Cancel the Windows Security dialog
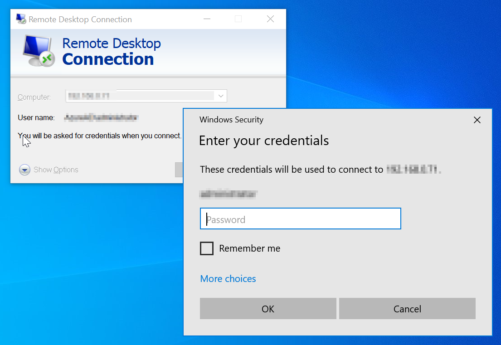The width and height of the screenshot is (501, 345). click(x=407, y=309)
